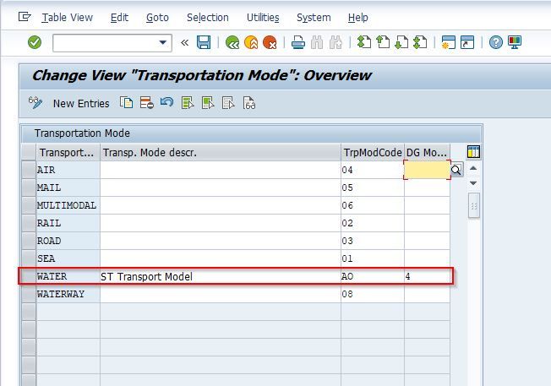Click the AO code cell in WATER row

point(373,276)
